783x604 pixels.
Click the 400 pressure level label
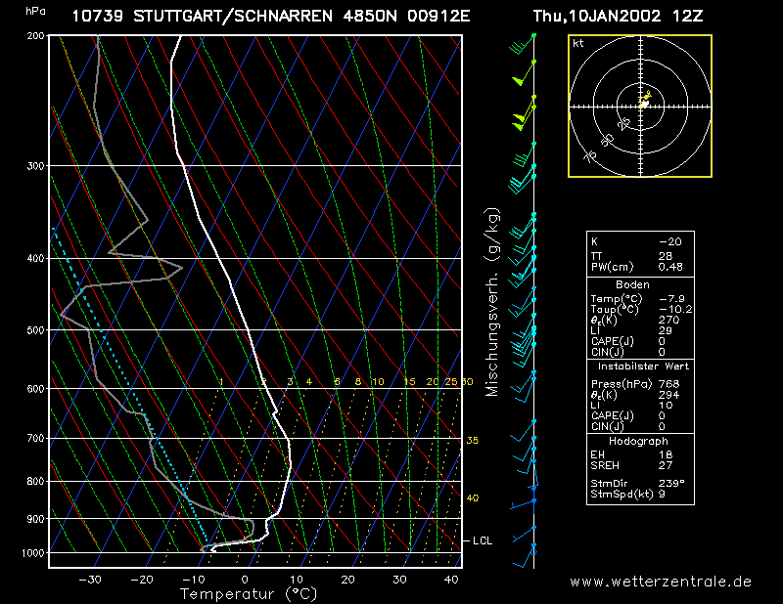(x=35, y=258)
